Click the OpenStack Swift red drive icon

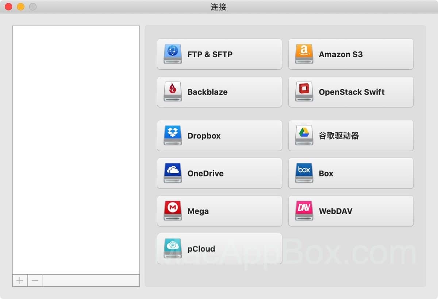[x=304, y=92]
